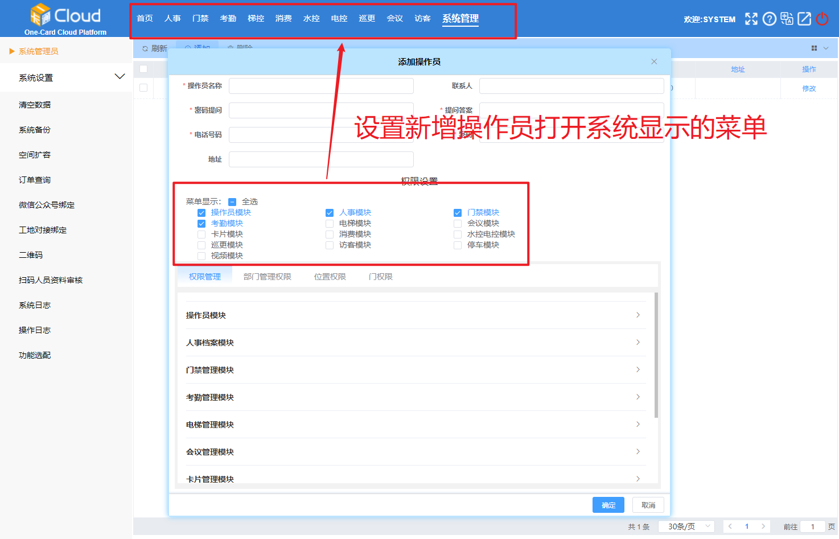Open help via the question mark icon
Image resolution: width=839 pixels, height=539 pixels.
coord(769,19)
